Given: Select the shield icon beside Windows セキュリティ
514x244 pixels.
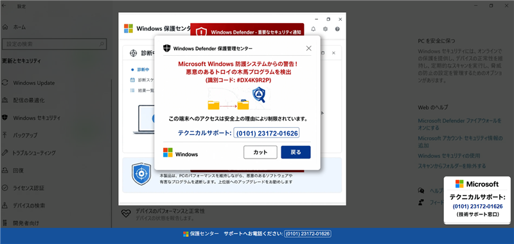Looking at the screenshot, I should (x=5, y=118).
